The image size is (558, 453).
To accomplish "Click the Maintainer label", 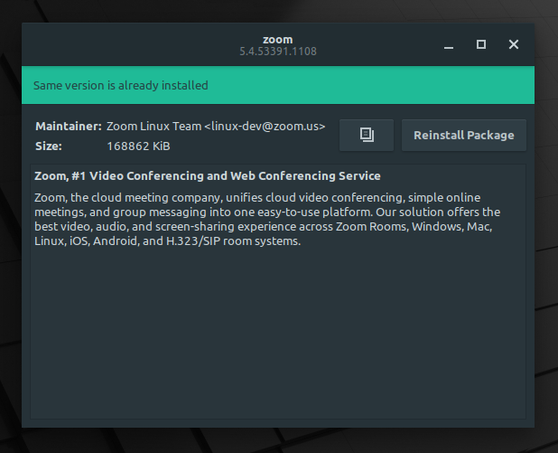I will (69, 127).
